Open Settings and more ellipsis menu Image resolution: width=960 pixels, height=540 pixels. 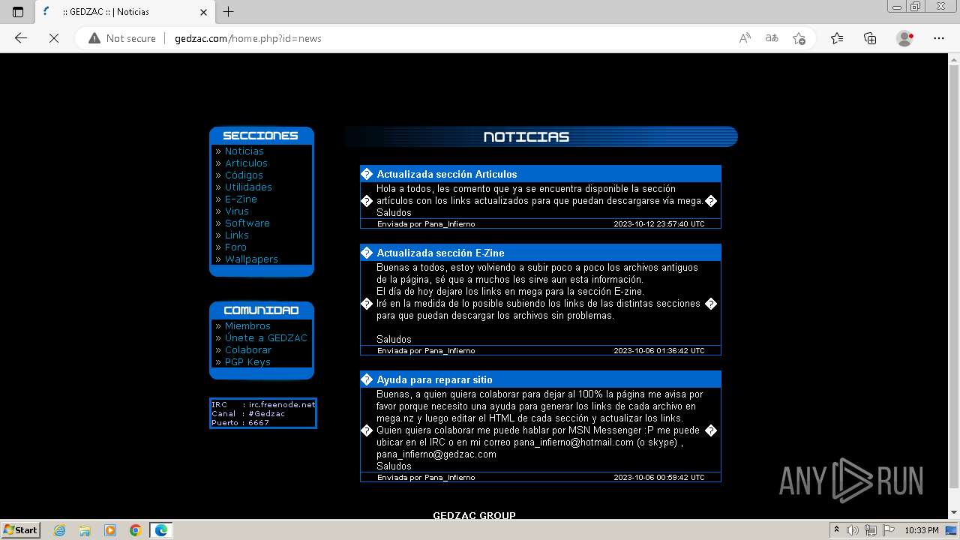point(939,38)
